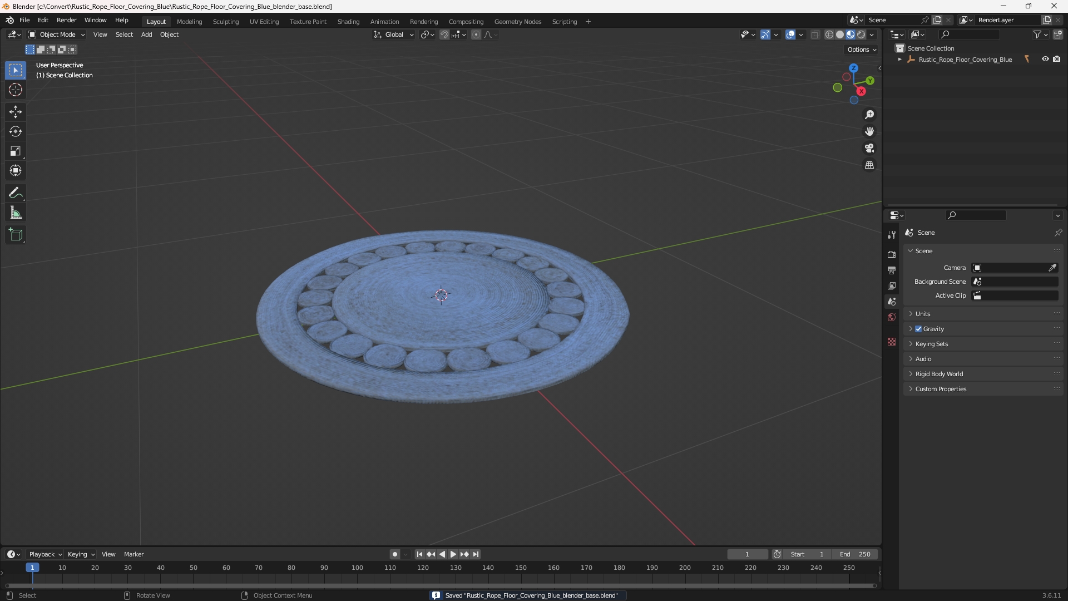Expand Rustic_Rope_Floor_Covering_Blue collection
Image resolution: width=1068 pixels, height=601 pixels.
coord(899,60)
